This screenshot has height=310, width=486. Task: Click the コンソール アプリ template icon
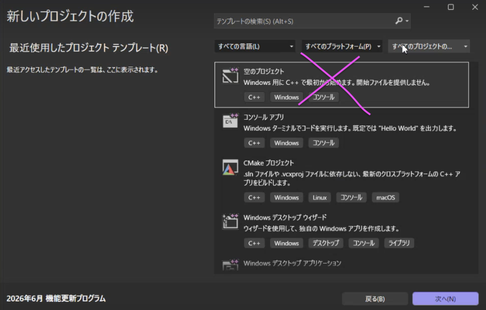pos(230,121)
